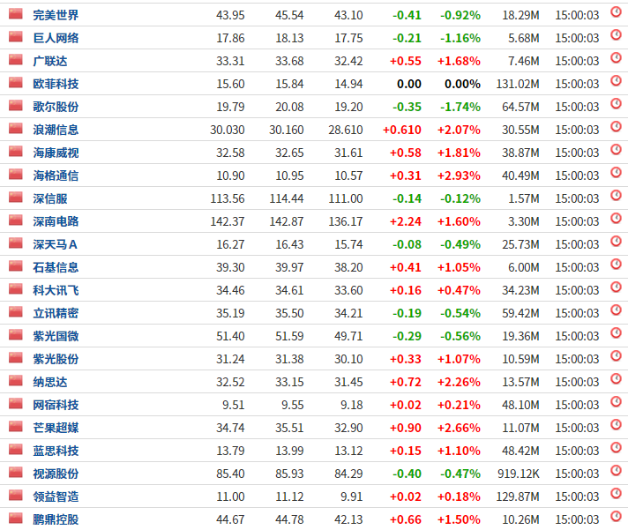Viewport: 628px width, 530px height.
Task: Click the clock icon in the 鹏鼎控股 row
Action: click(616, 516)
